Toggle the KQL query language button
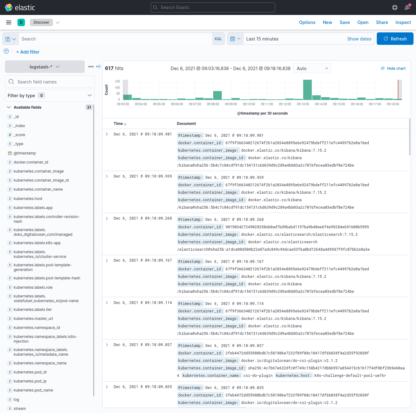 coord(218,39)
